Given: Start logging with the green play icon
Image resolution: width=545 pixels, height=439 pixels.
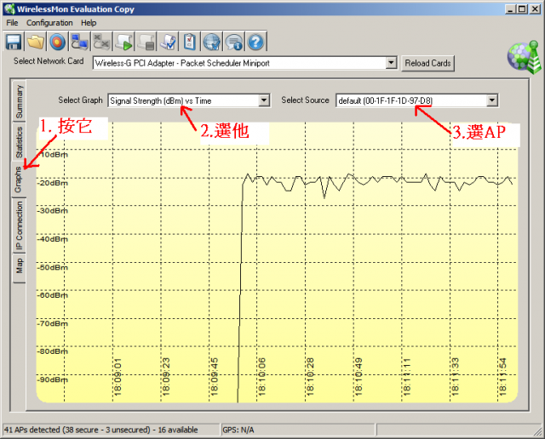Looking at the screenshot, I should pos(123,42).
